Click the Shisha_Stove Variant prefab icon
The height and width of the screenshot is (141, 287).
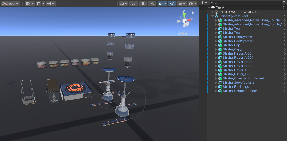pos(220,83)
